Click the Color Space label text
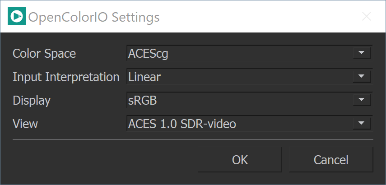The width and height of the screenshot is (386, 185). point(44,53)
